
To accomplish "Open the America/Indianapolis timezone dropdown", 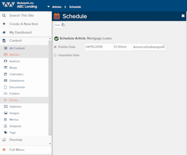I will point(149,47).
